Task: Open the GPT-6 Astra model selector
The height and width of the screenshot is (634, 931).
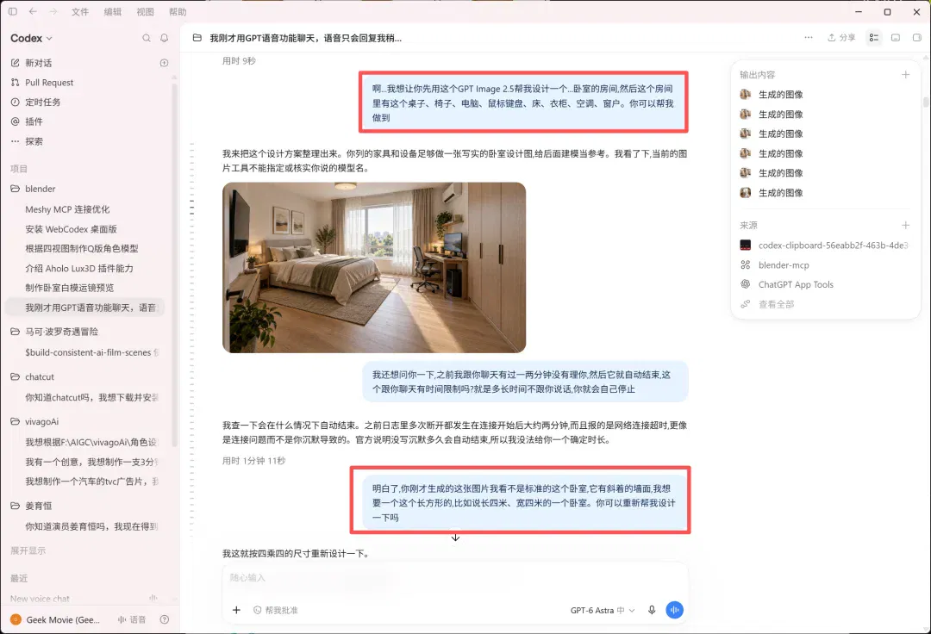Action: (x=602, y=610)
